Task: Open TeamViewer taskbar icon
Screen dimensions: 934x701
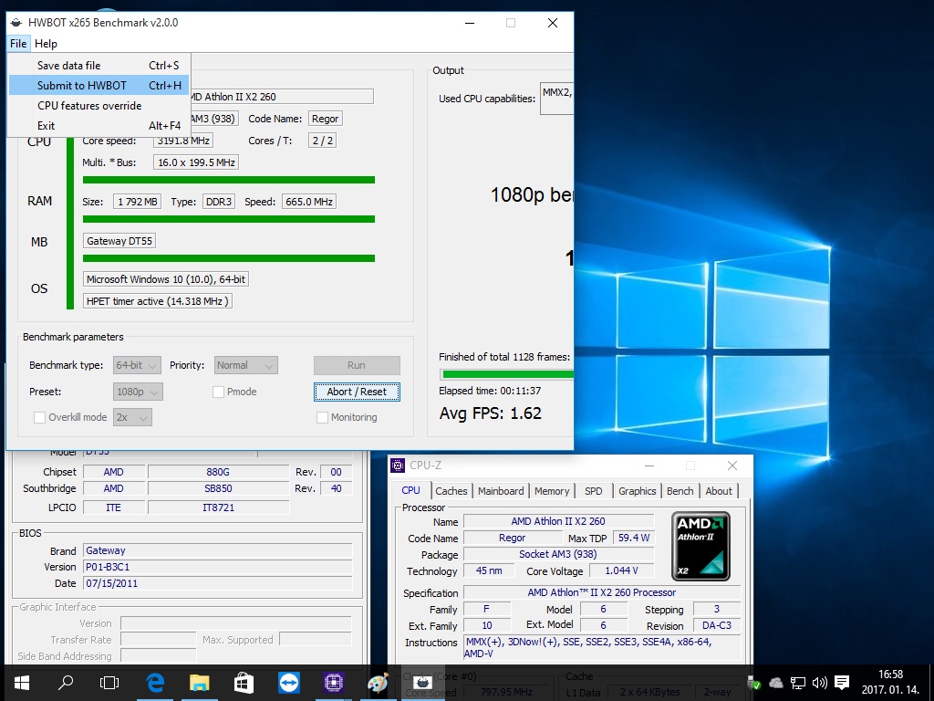Action: coord(289,683)
